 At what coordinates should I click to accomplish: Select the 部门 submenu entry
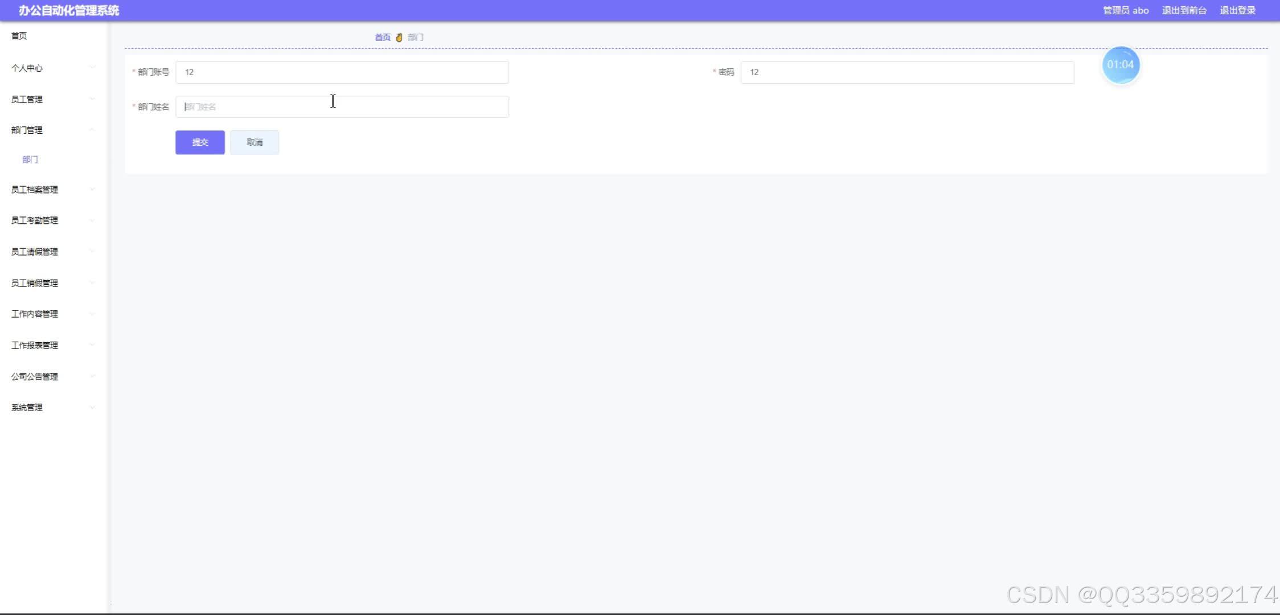coord(30,159)
